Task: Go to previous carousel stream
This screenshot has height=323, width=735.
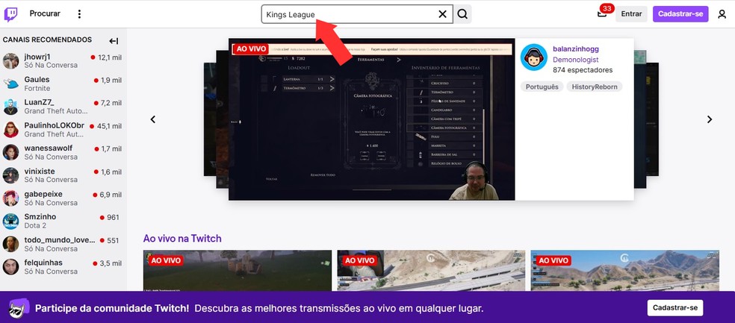Action: pyautogui.click(x=153, y=119)
